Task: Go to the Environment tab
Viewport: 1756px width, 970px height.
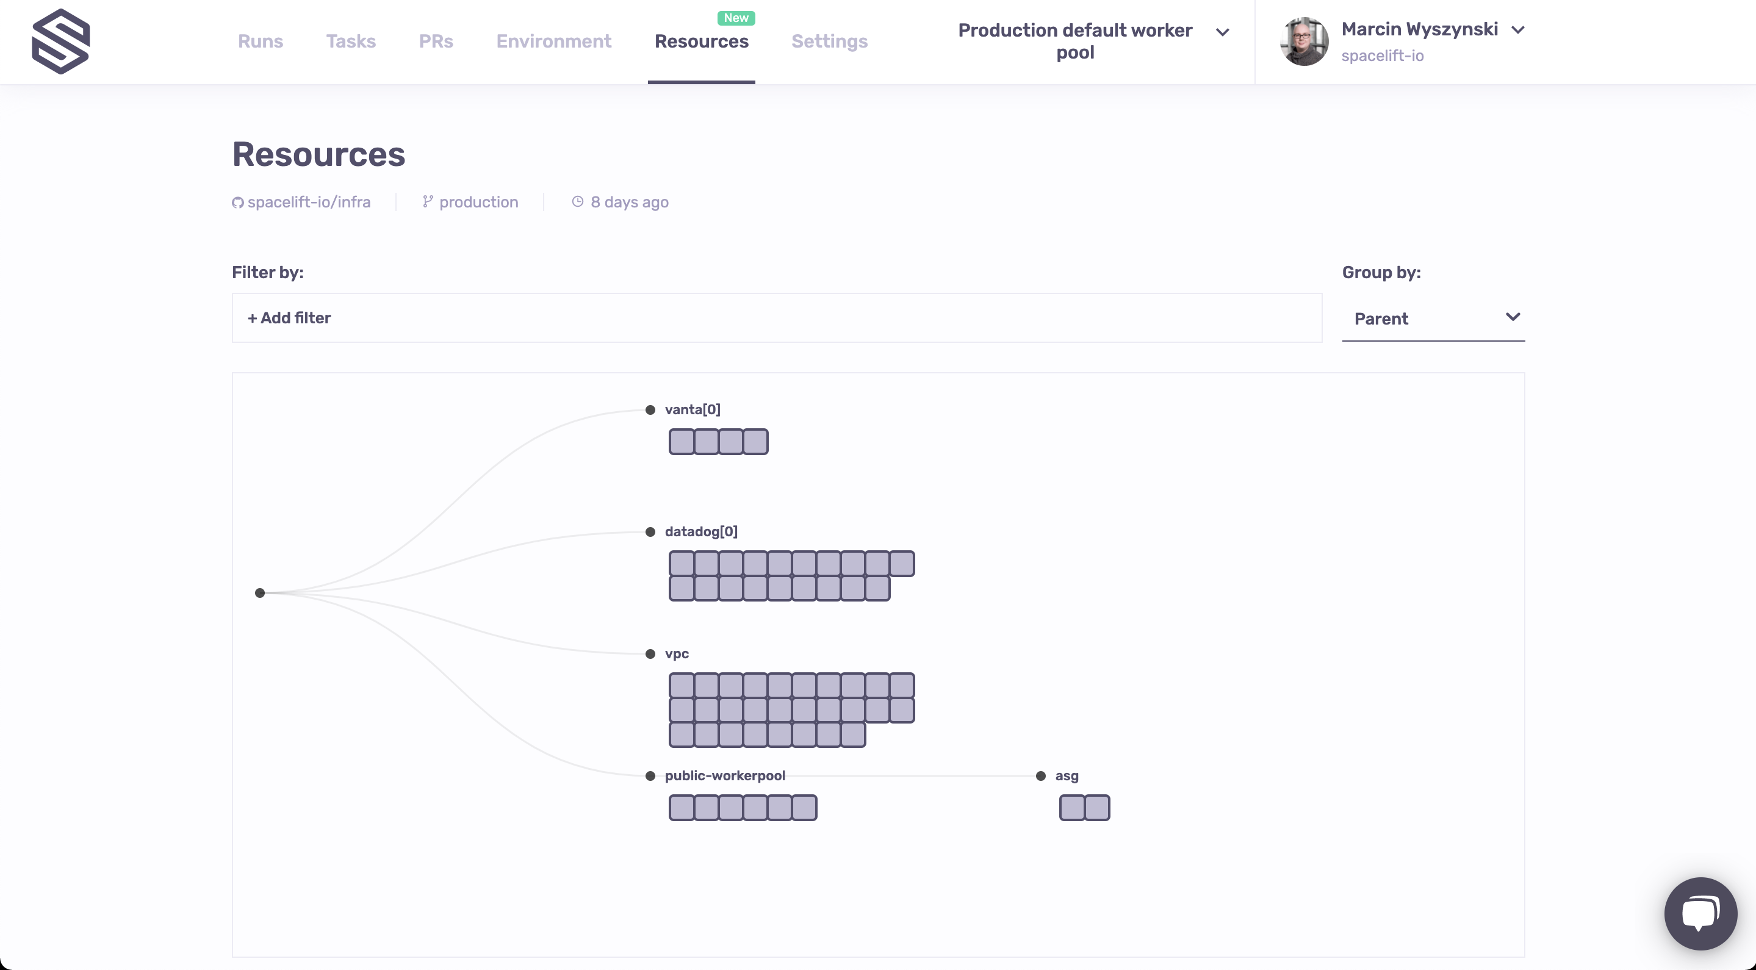Action: [x=553, y=41]
